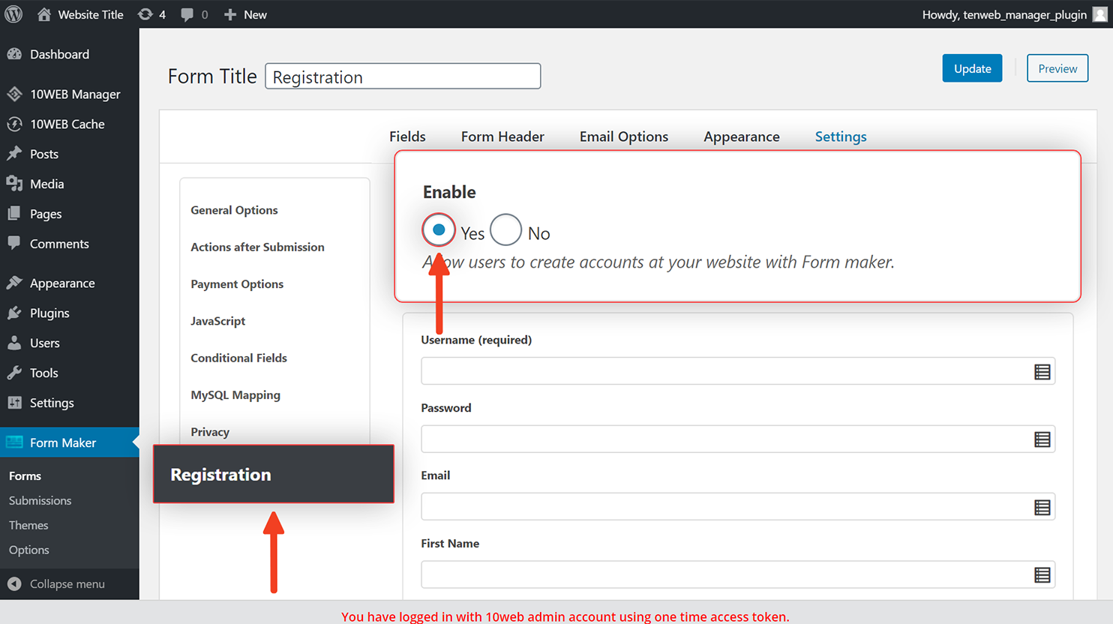Image resolution: width=1113 pixels, height=624 pixels.
Task: Click the Website Title link
Action: pos(91,14)
